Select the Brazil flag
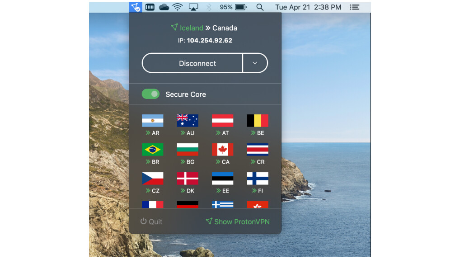The width and height of the screenshot is (460, 259). pyautogui.click(x=153, y=150)
